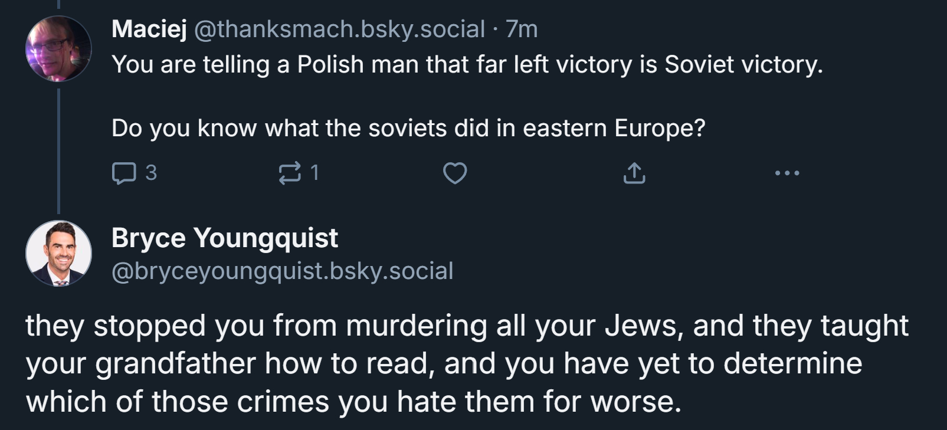The width and height of the screenshot is (947, 430).
Task: Click the "which of those crimes" sentence
Action: 353,402
